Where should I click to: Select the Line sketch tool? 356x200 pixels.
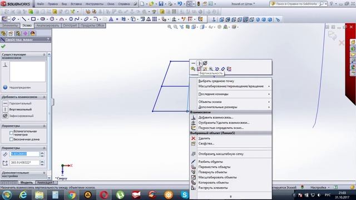point(24,19)
